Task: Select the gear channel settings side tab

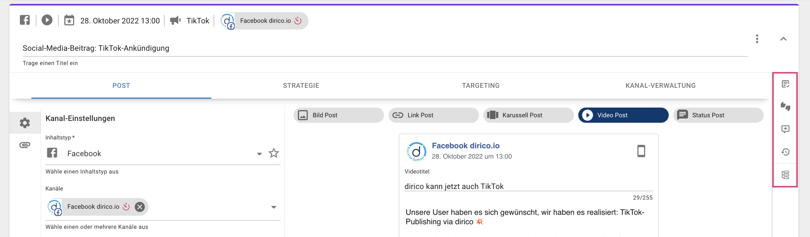Action: tap(25, 123)
